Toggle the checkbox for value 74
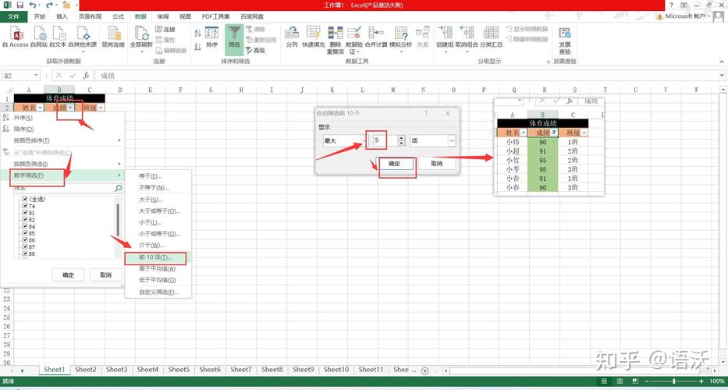728x390 pixels. 25,206
